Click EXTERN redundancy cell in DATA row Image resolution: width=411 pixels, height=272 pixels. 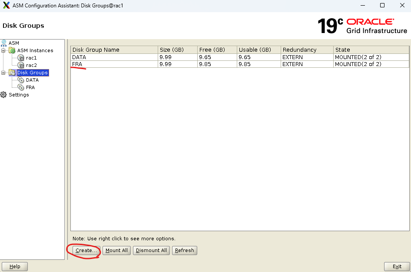307,57
